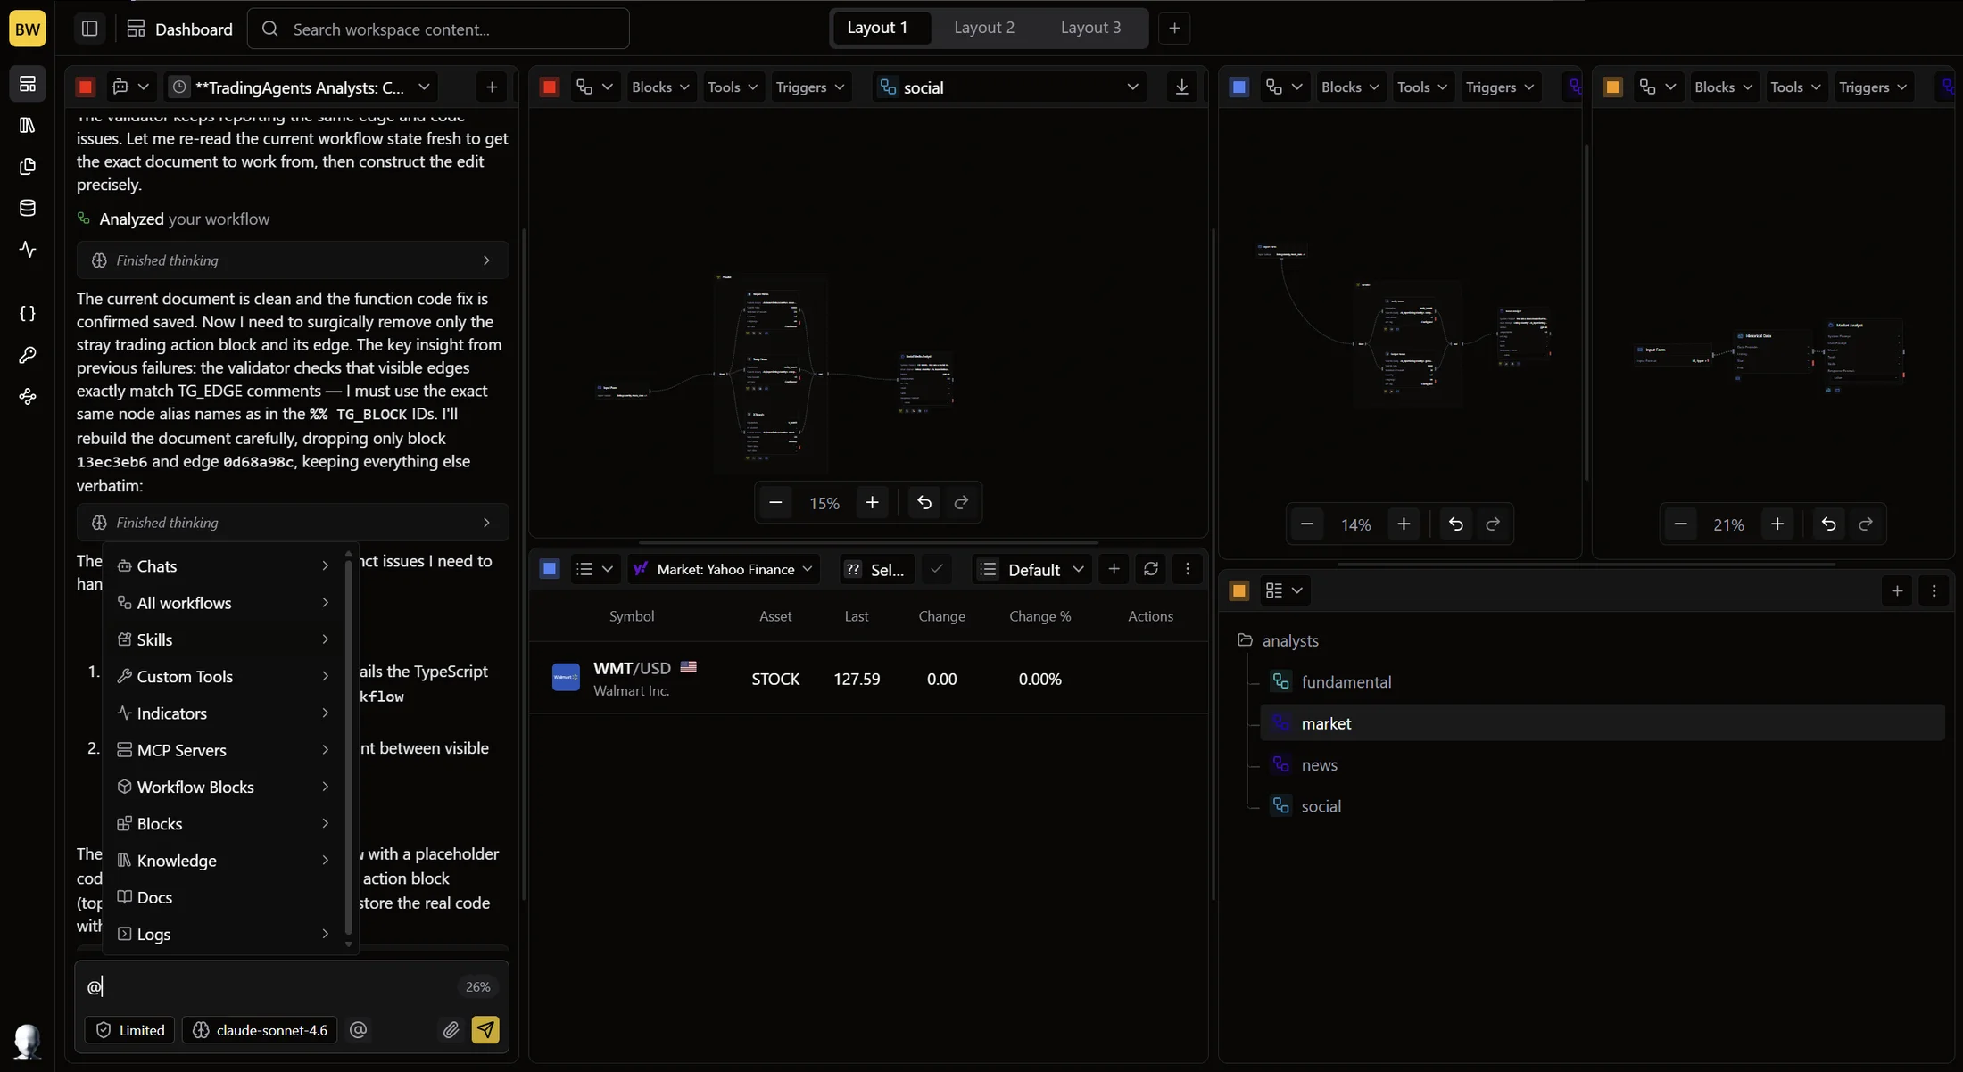Viewport: 1963px width, 1072px height.
Task: Click the Dashboard button
Action: pyautogui.click(x=179, y=29)
